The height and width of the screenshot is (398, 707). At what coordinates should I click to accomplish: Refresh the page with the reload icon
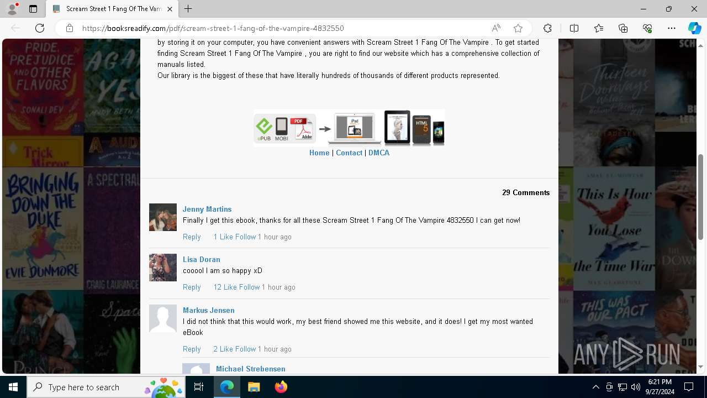40,28
